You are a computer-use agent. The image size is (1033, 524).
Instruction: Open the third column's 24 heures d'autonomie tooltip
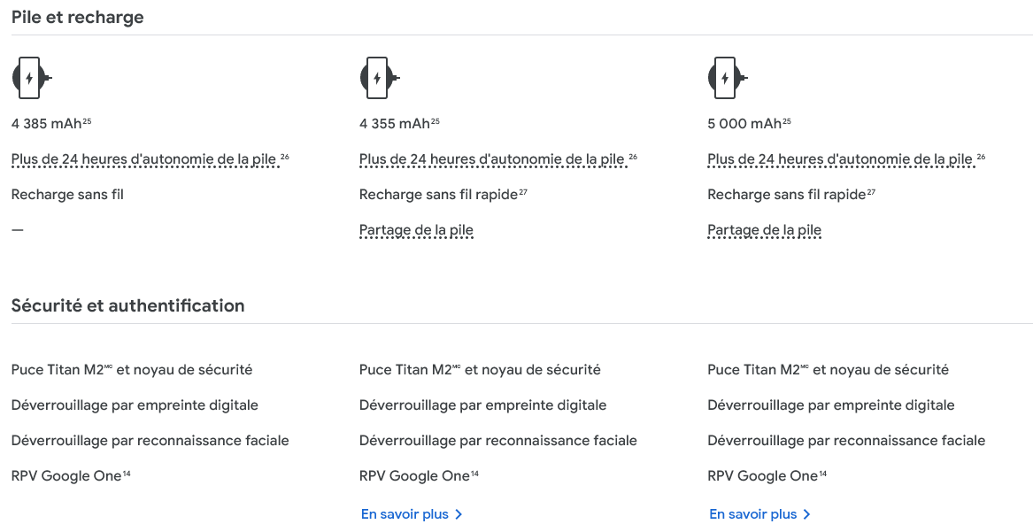[x=840, y=158]
